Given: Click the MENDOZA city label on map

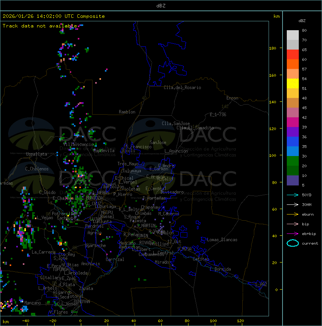Looking at the screenshot, I should [x=94, y=198].
